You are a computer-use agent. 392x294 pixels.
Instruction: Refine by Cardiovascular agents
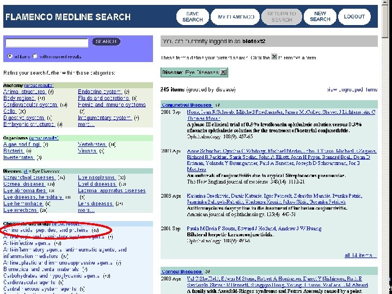click(29, 282)
